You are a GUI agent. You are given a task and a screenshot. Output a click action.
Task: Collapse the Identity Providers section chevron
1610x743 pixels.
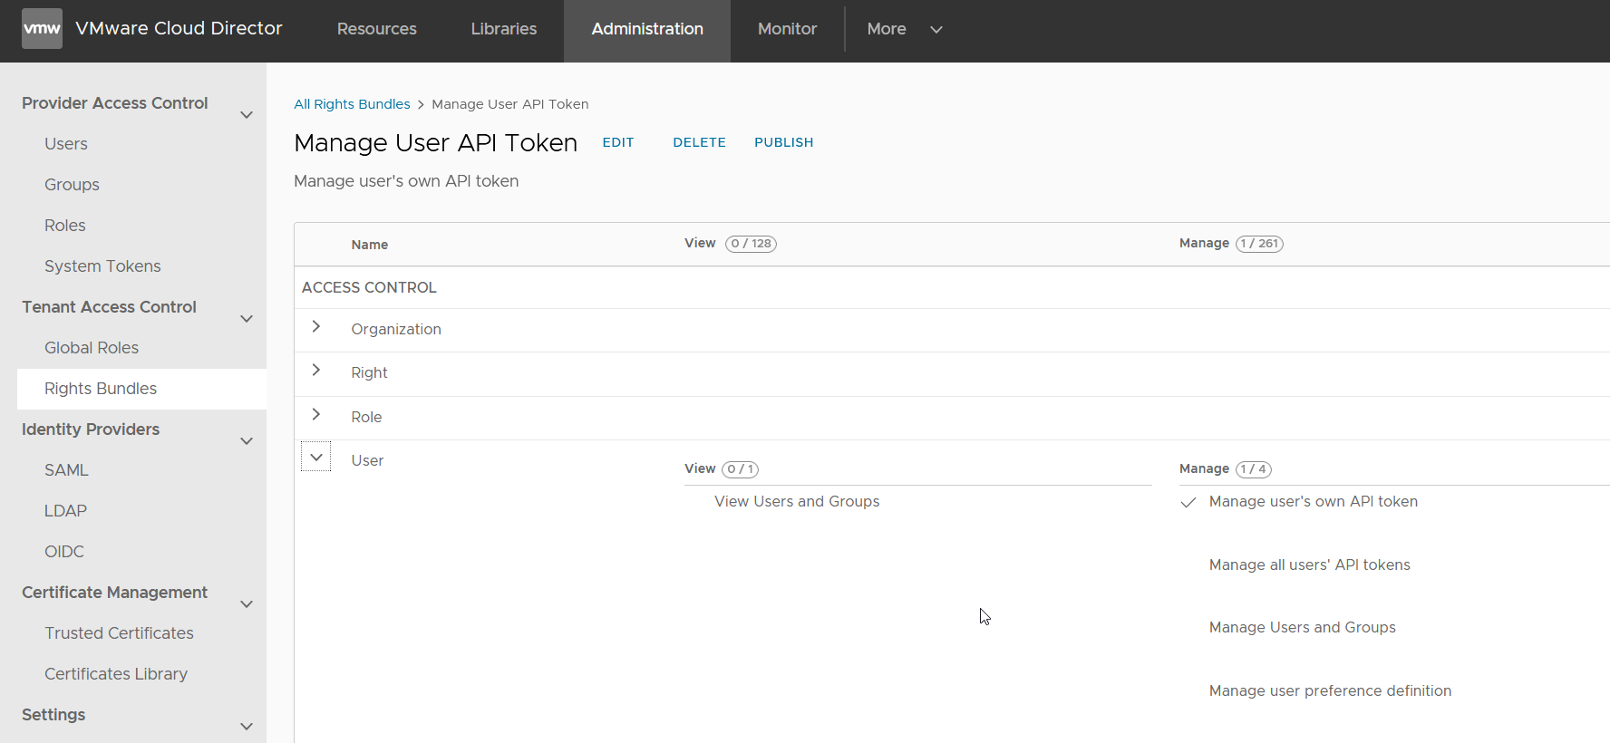tap(246, 441)
